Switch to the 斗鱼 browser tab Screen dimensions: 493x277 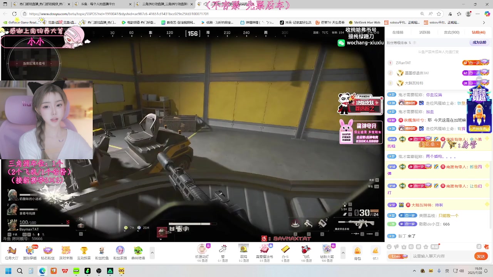(104, 4)
